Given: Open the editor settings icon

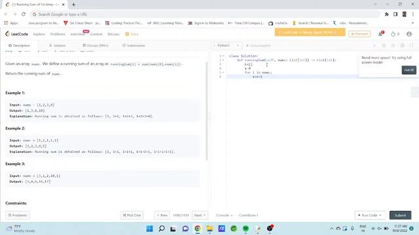Looking at the screenshot, I should pyautogui.click(x=403, y=46).
